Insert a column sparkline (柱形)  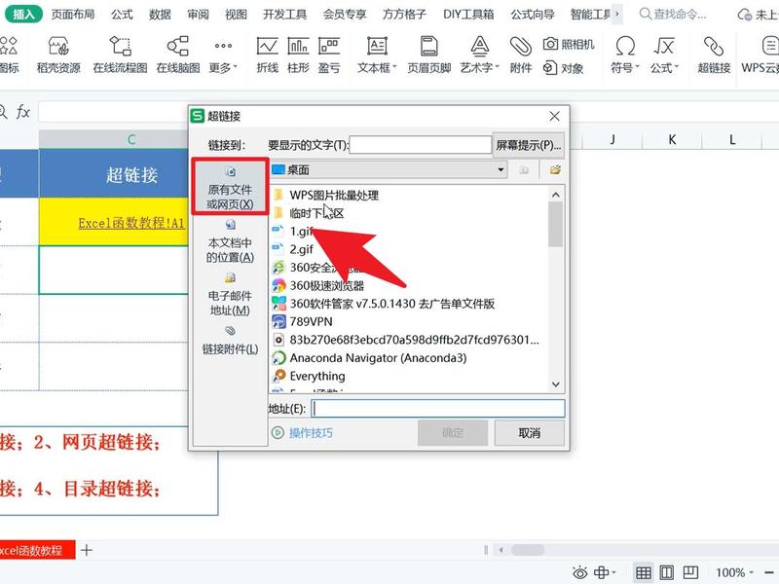pyautogui.click(x=298, y=55)
